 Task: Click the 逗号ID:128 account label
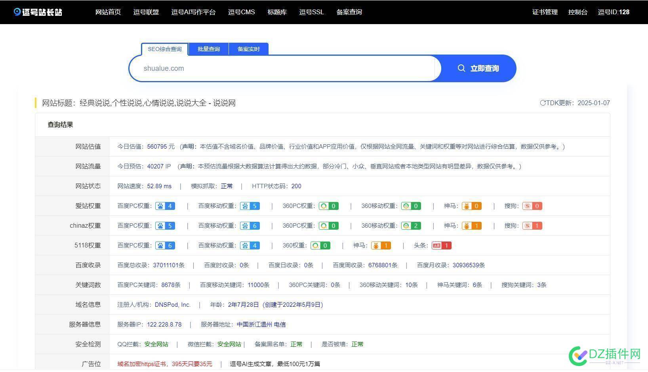point(614,12)
